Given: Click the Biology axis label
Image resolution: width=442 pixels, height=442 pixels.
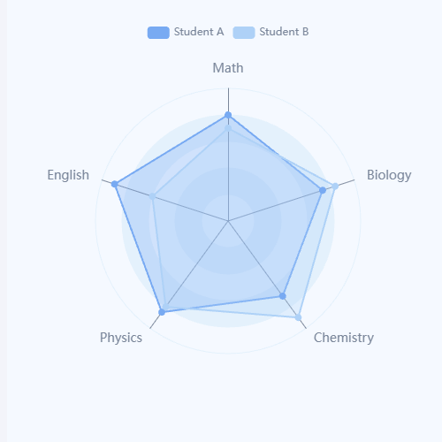Looking at the screenshot, I should click(389, 176).
